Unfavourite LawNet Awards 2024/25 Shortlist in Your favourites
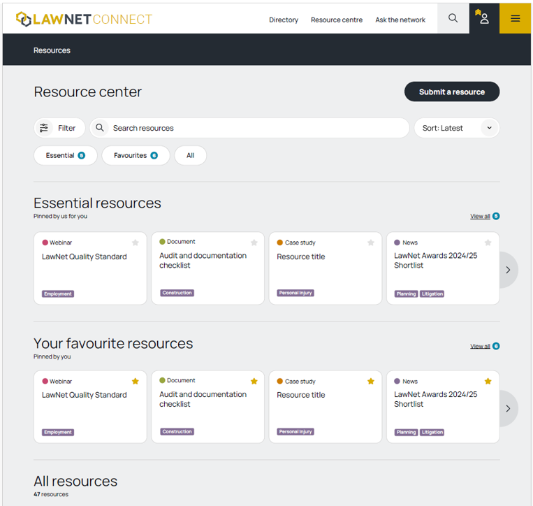This screenshot has height=506, width=533. (x=488, y=381)
